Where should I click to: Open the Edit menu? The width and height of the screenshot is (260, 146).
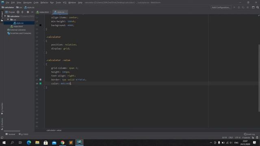tap(13, 2)
